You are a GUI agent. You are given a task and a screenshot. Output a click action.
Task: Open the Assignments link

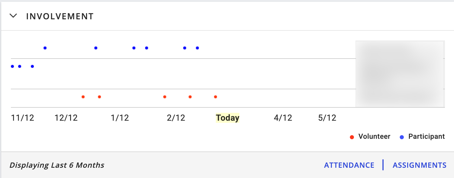click(x=419, y=165)
